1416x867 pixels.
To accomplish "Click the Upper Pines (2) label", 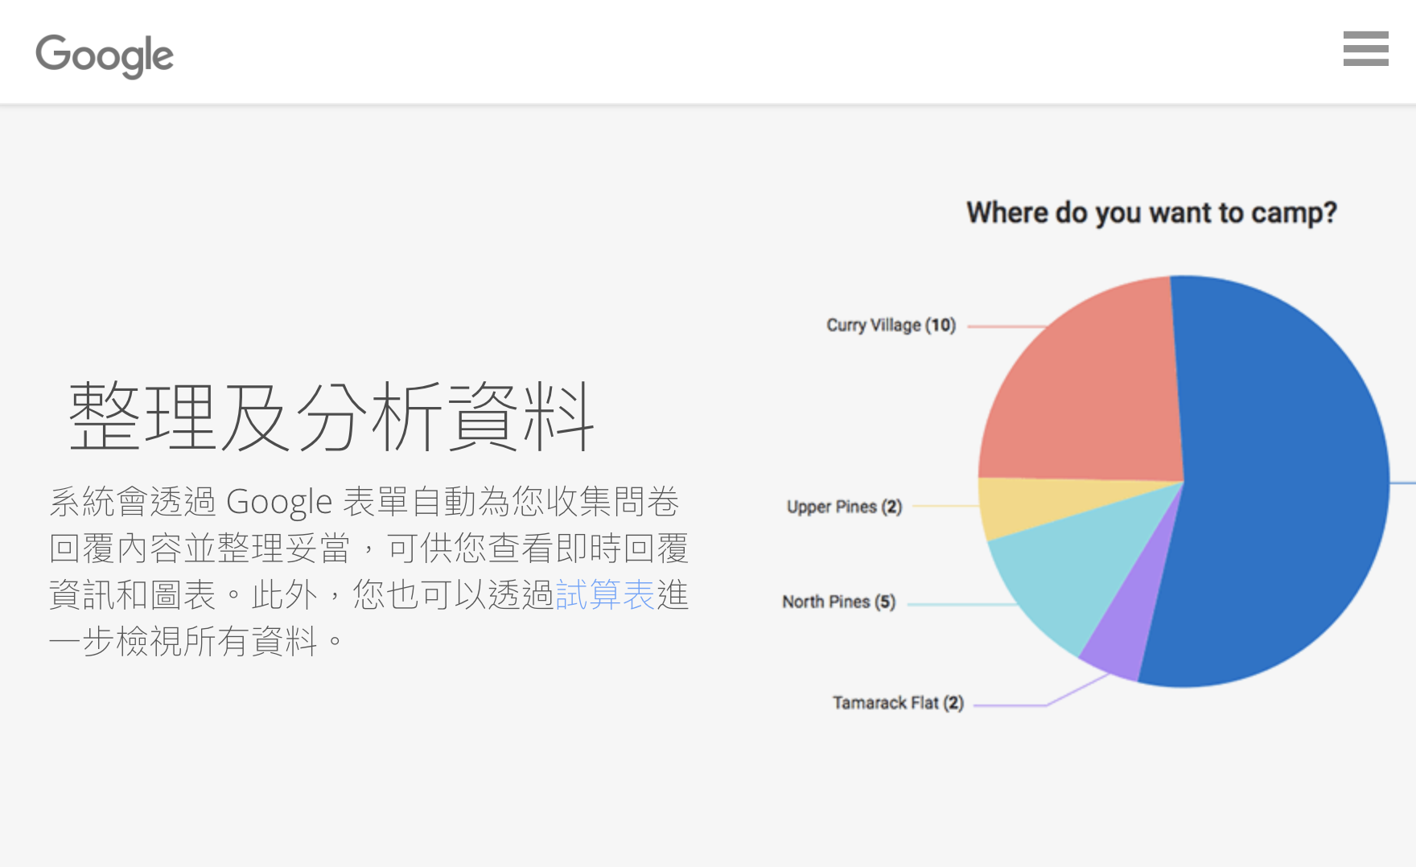I will [844, 507].
